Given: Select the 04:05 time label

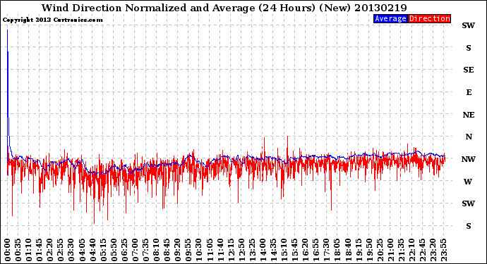Looking at the screenshot, I should click(x=82, y=250).
